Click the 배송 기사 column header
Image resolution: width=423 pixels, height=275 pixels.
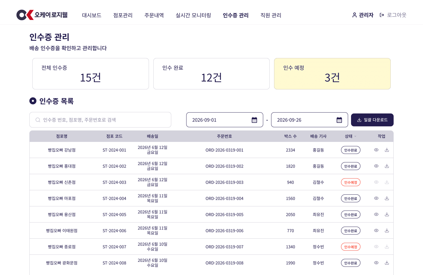pos(318,136)
